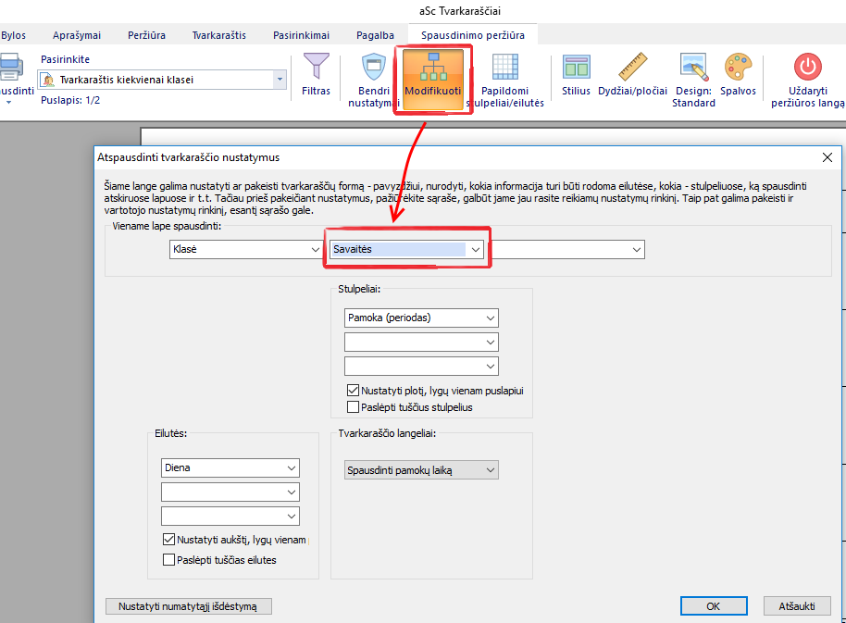
Task: Switch to the Tvarkaraštis ribbon tab
Action: [218, 35]
